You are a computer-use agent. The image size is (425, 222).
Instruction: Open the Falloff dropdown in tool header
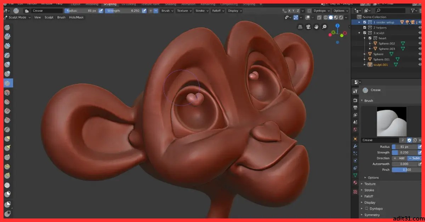tap(218, 11)
